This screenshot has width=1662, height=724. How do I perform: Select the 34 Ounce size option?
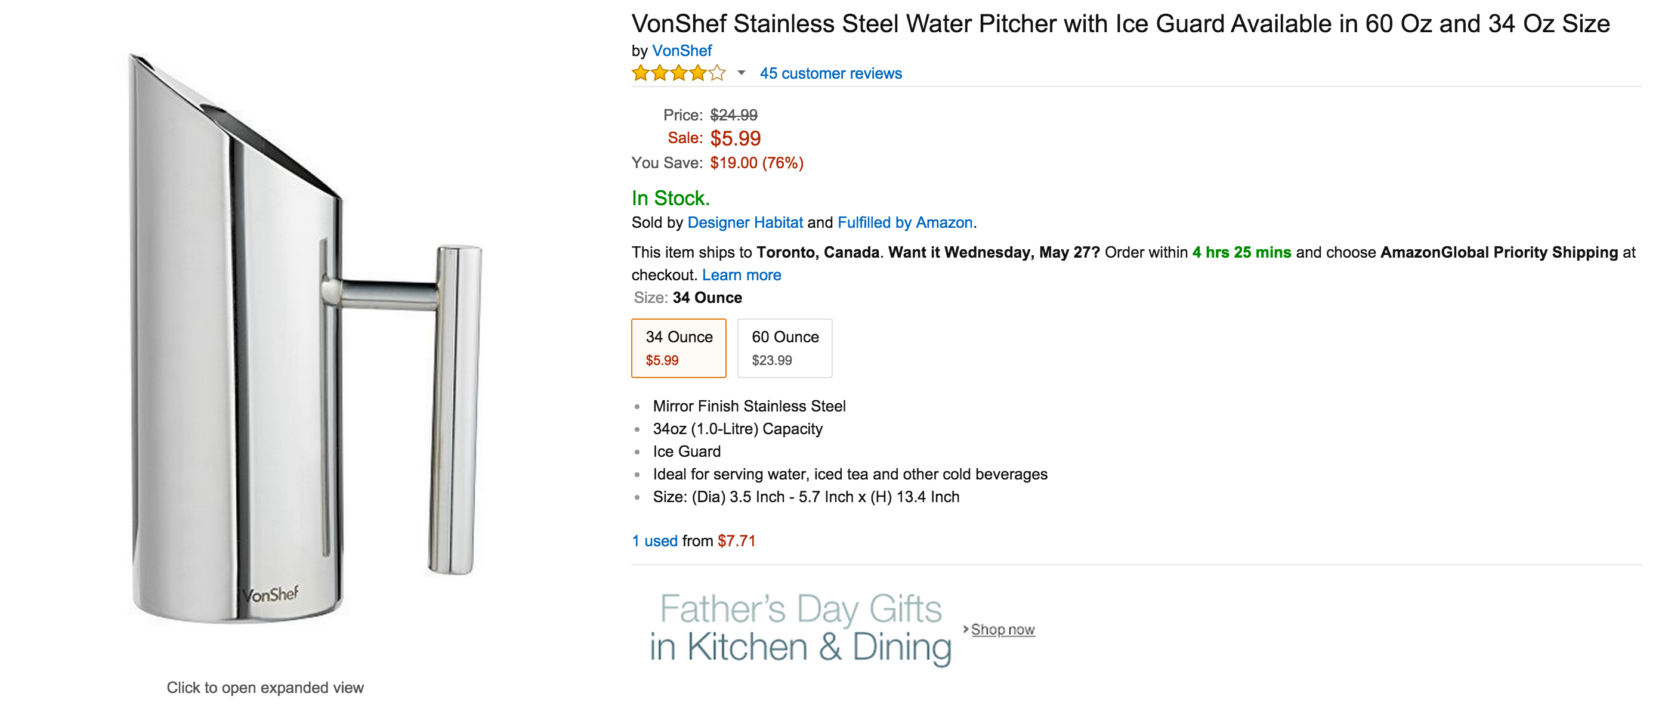click(x=679, y=348)
